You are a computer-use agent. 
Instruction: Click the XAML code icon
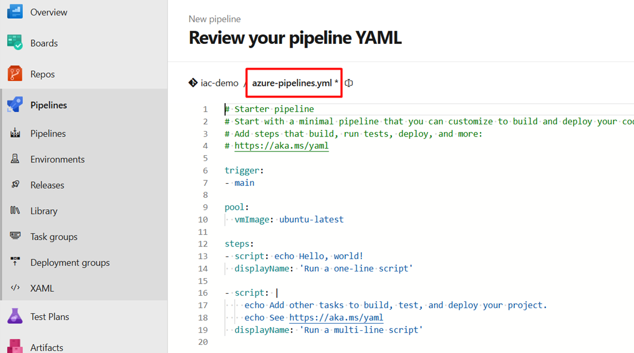tap(15, 288)
